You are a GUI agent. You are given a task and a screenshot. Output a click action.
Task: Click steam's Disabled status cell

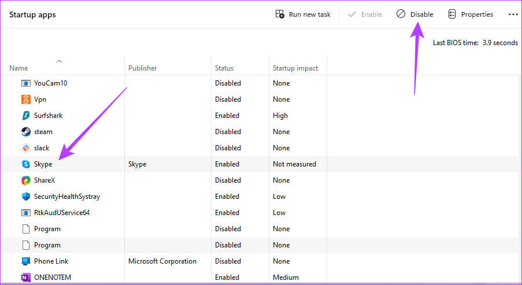pos(228,132)
